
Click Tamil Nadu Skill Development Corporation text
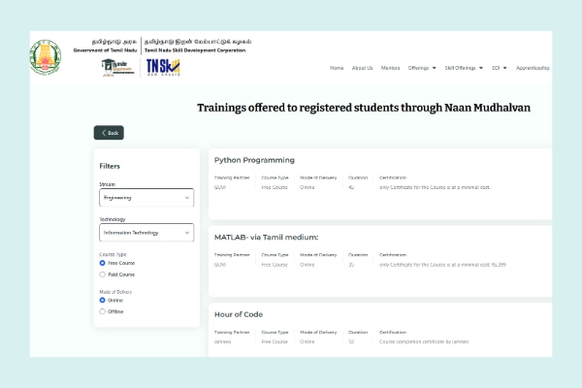(195, 50)
